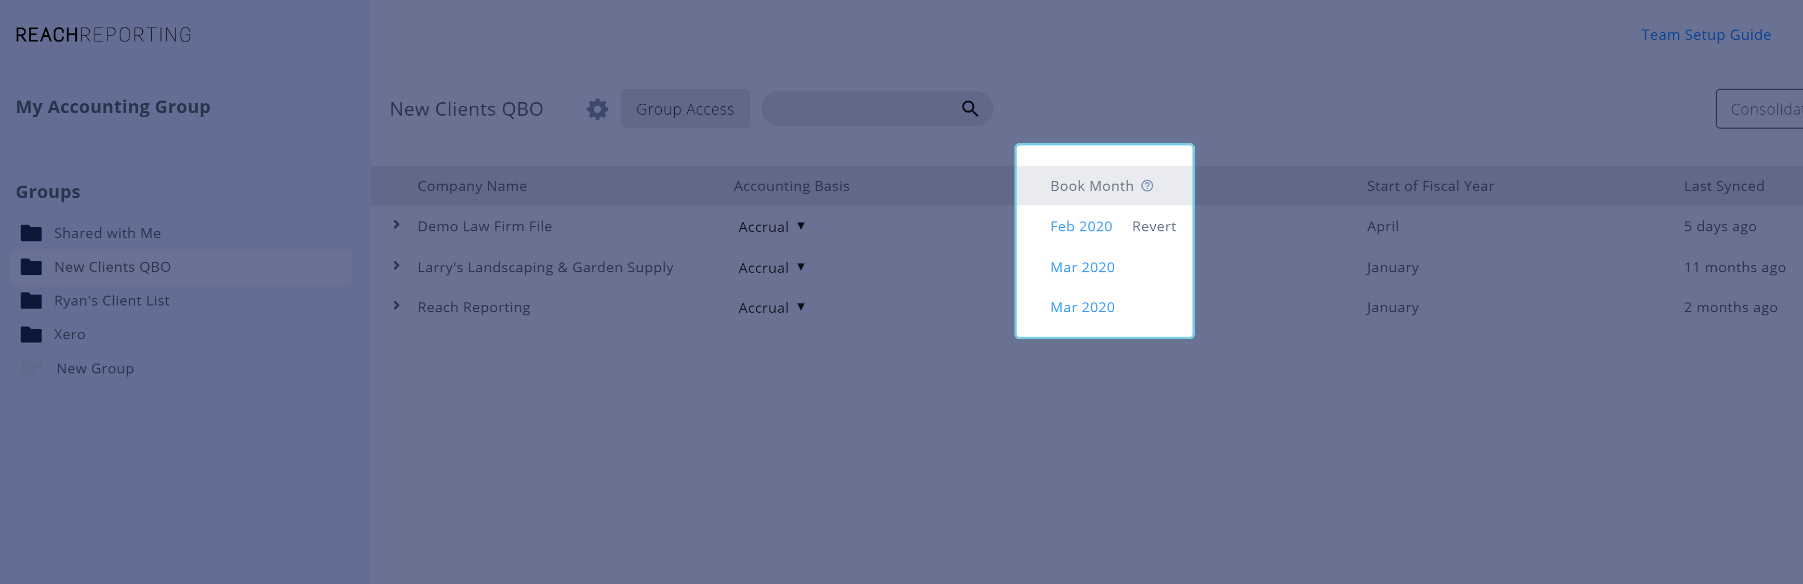
Task: Click the REACHREPORTING logo
Action: pos(103,34)
